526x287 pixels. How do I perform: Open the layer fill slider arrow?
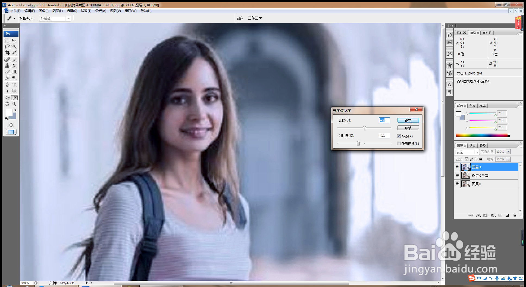click(508, 159)
